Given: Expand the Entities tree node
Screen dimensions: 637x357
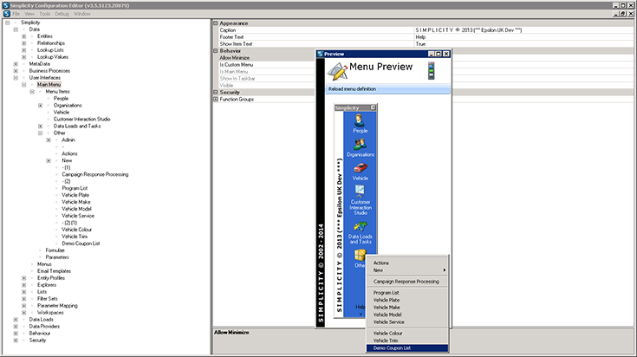Looking at the screenshot, I should pos(24,36).
